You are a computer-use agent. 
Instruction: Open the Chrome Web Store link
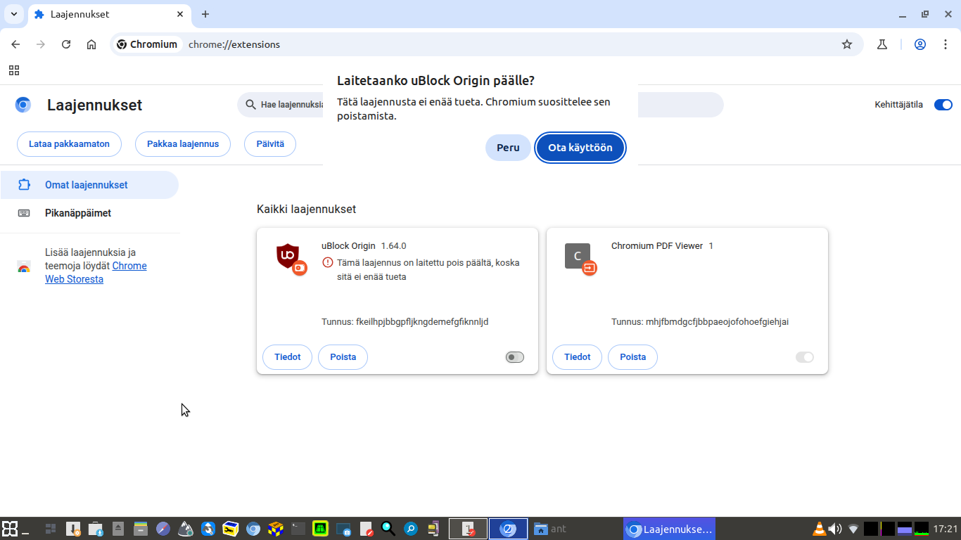[x=129, y=266]
